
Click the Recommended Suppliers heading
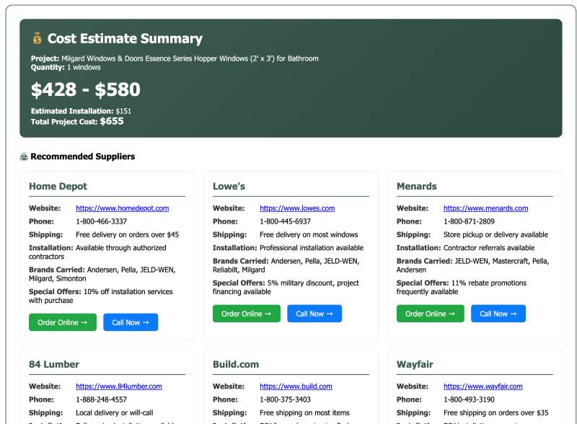pos(83,156)
